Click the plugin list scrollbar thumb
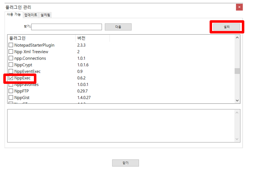 point(237,71)
